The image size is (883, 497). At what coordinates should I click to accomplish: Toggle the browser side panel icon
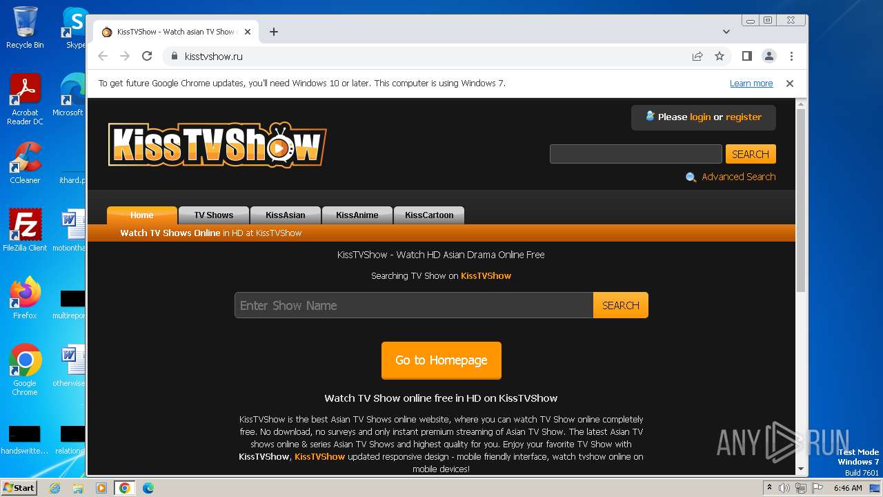[x=746, y=56]
